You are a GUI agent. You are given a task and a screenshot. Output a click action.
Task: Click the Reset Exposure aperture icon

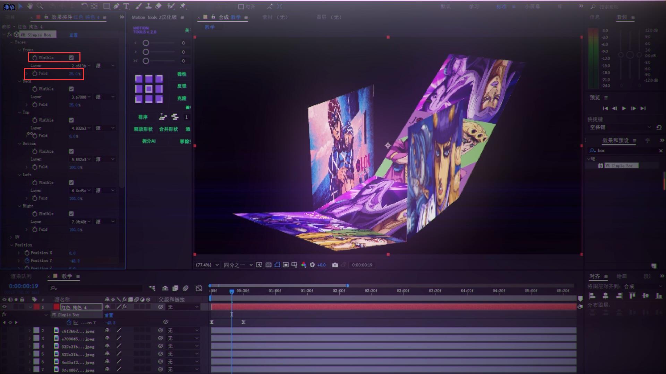pyautogui.click(x=312, y=265)
